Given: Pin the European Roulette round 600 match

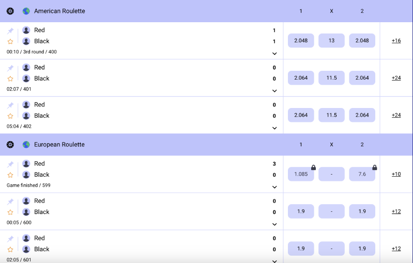Looking at the screenshot, I should (x=10, y=202).
